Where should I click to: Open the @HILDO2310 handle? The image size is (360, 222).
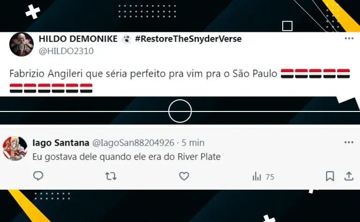[66, 51]
